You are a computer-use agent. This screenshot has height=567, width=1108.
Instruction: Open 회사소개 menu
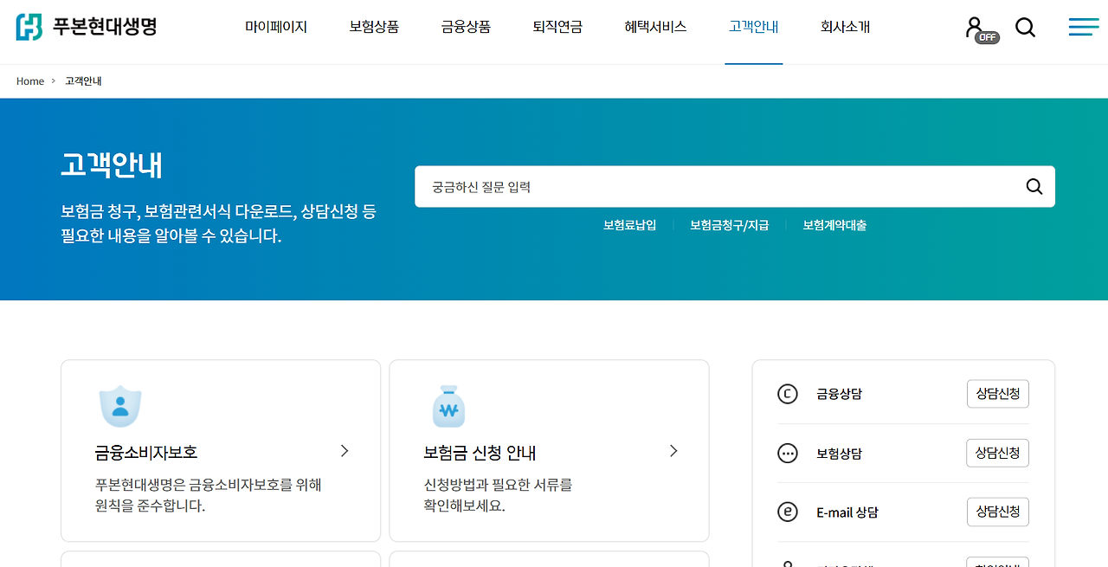846,27
